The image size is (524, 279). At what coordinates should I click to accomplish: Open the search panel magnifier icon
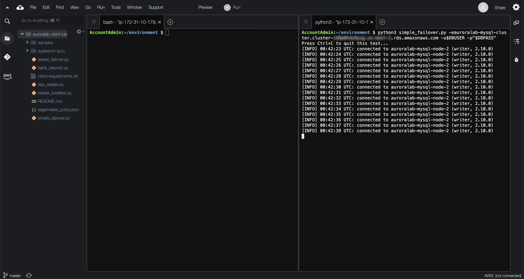pyautogui.click(x=7, y=21)
